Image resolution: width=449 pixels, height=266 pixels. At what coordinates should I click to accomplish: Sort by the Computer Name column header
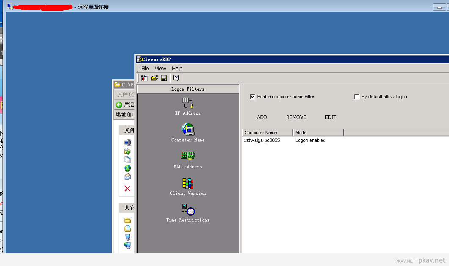(268, 133)
